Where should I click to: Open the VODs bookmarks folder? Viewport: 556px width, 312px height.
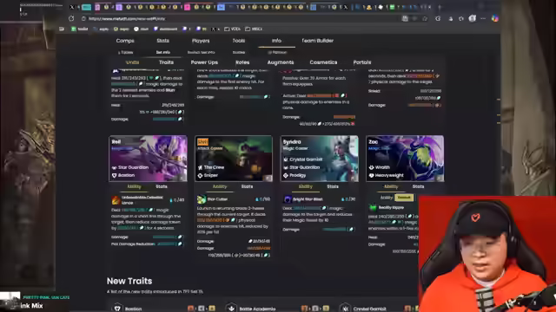[x=233, y=29]
